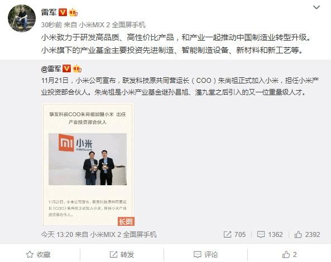Screen dimensions: 331x262
Task: Click crown badge in the quoted post
Action: tap(77, 69)
